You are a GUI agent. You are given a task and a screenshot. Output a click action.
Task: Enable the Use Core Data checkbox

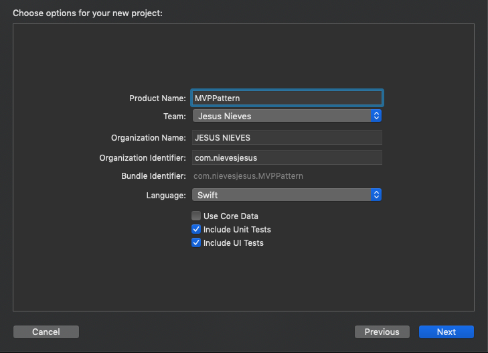[x=196, y=216]
